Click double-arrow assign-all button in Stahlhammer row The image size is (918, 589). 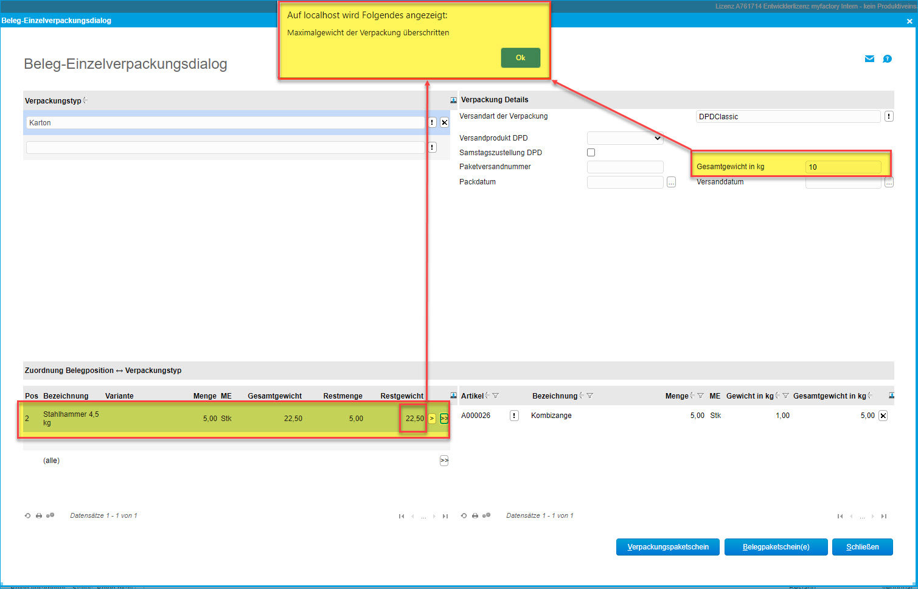point(444,418)
